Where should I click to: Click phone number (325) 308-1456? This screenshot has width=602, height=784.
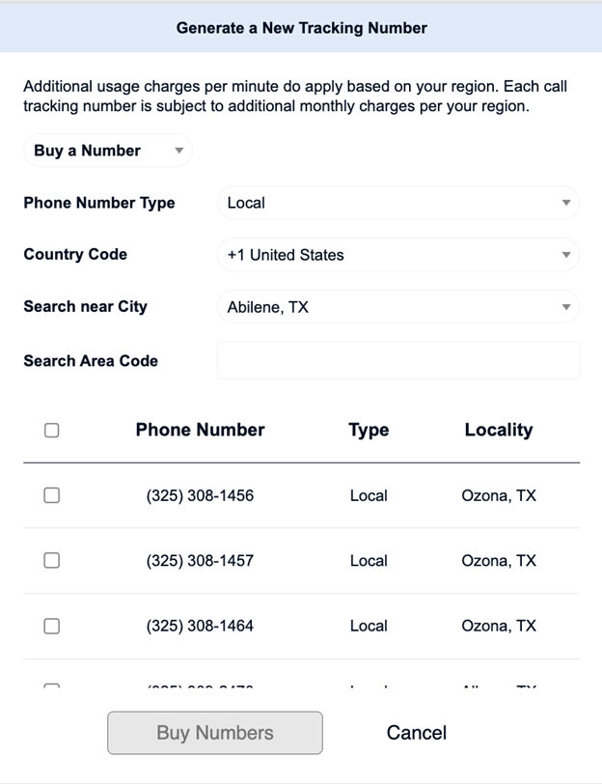200,495
